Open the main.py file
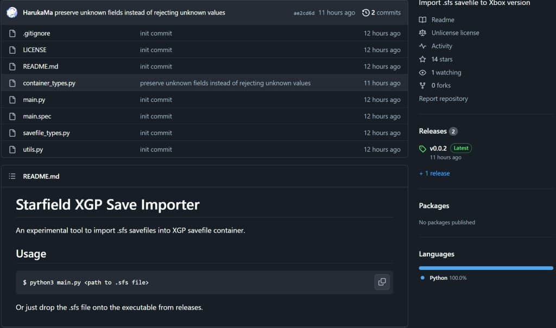Viewport: 556px width, 328px height. click(34, 100)
